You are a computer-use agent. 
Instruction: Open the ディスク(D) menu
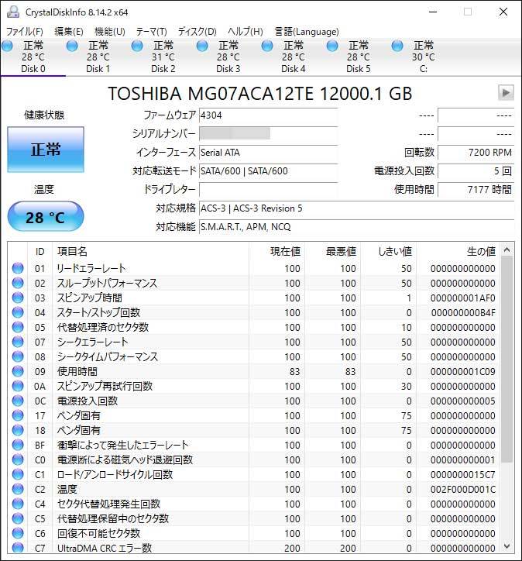click(x=197, y=32)
